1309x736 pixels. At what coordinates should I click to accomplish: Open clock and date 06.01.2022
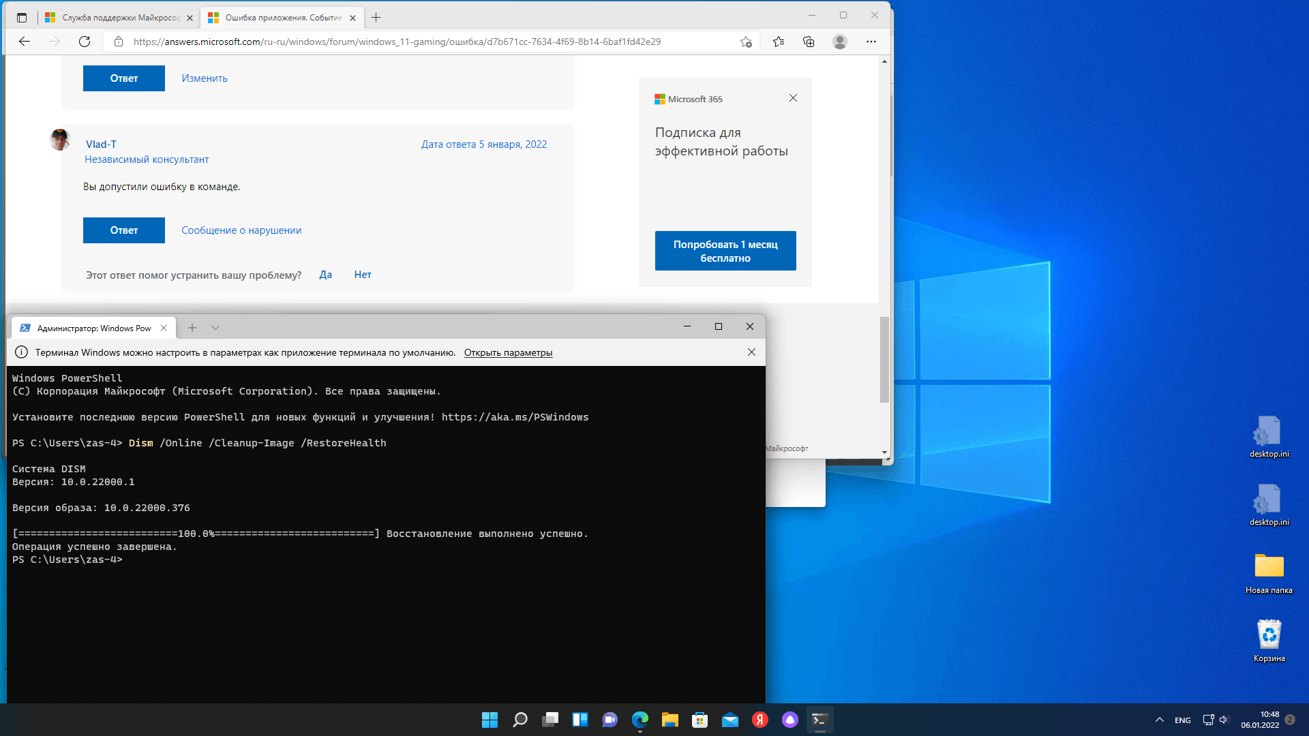[1260, 720]
